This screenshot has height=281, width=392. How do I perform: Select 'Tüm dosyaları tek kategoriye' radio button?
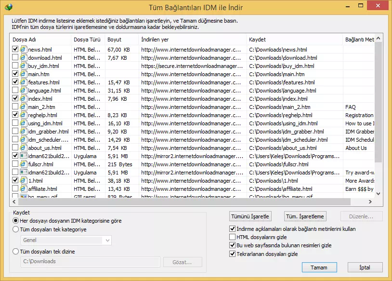pyautogui.click(x=15, y=229)
